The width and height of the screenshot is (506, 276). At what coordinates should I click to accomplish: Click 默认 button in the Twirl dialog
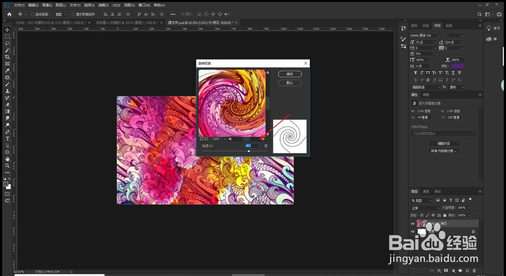pos(290,83)
